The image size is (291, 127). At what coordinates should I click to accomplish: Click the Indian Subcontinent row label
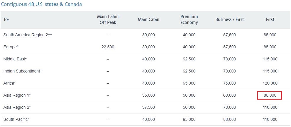pos(23,71)
